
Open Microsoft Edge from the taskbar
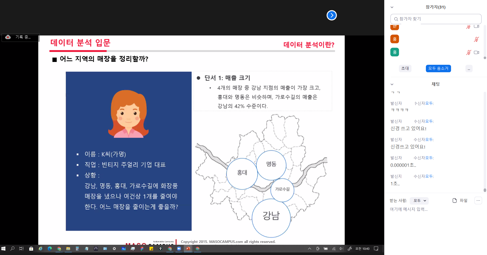point(50,249)
